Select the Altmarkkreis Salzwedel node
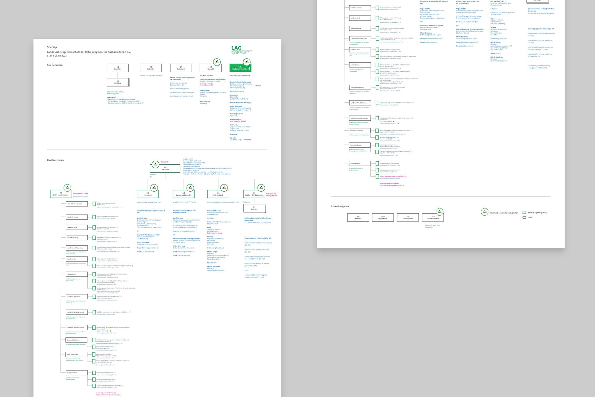595x397 pixels. 77,204
